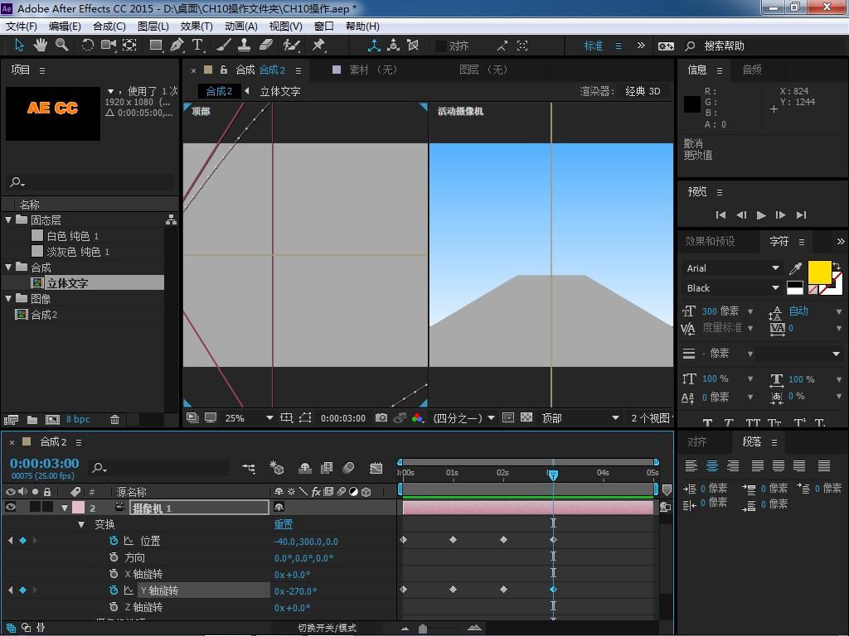Click the snapshot camera icon in viewer
849x636 pixels.
tap(381, 418)
